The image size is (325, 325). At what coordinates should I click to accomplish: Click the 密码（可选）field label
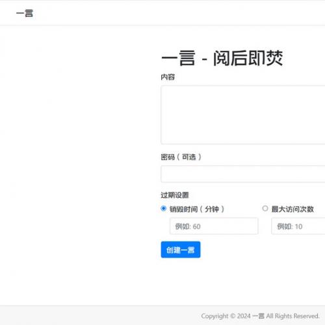pyautogui.click(x=181, y=157)
